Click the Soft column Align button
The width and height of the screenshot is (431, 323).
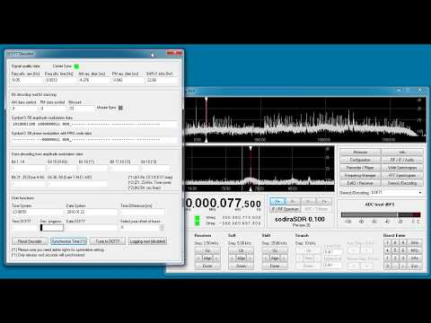pyautogui.click(x=241, y=258)
